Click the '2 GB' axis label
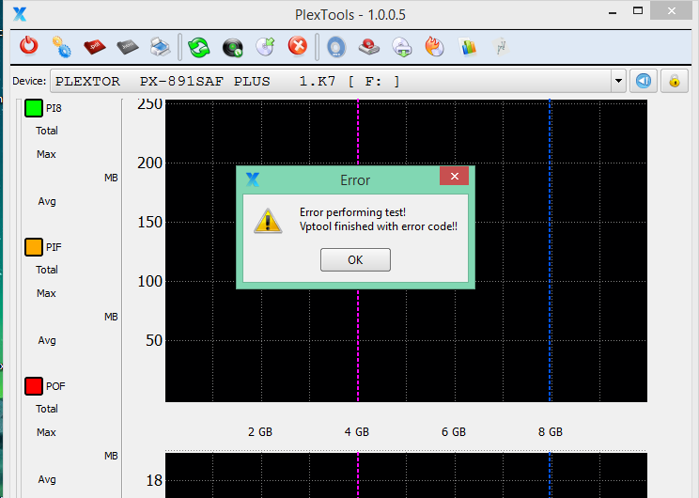699x498 pixels. (260, 432)
